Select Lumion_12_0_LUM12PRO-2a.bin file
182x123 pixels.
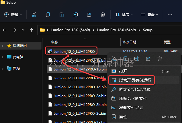80,96
